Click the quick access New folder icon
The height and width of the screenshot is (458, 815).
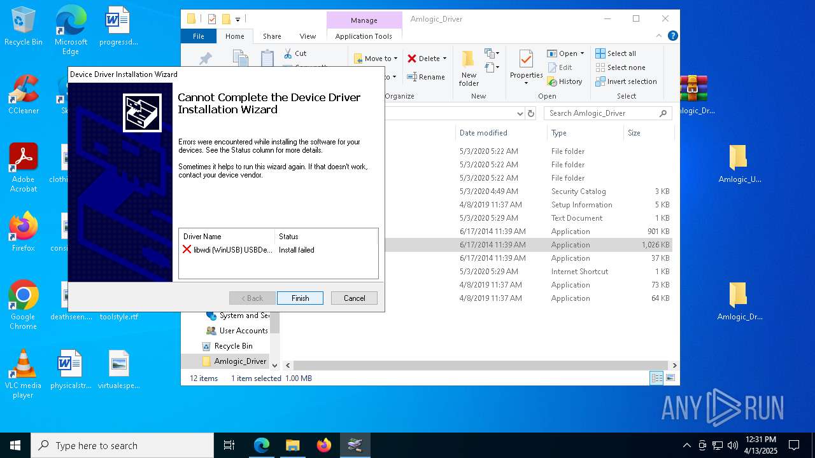pos(226,19)
